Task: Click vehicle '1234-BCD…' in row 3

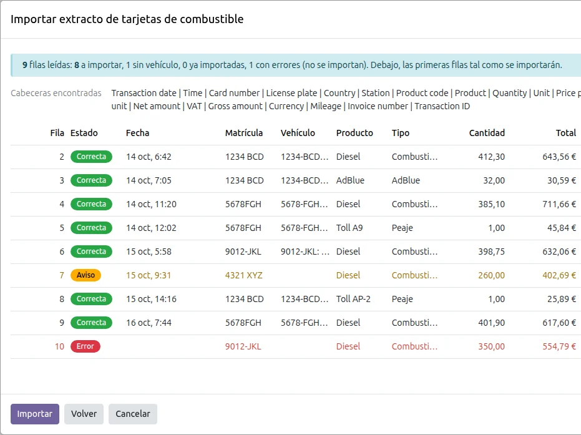Action: pos(305,180)
